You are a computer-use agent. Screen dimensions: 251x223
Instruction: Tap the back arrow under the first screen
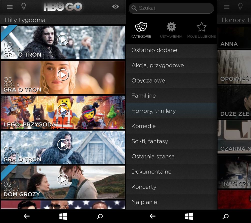click(26, 216)
